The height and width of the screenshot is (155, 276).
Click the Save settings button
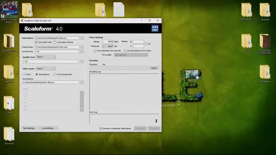pyautogui.click(x=29, y=128)
